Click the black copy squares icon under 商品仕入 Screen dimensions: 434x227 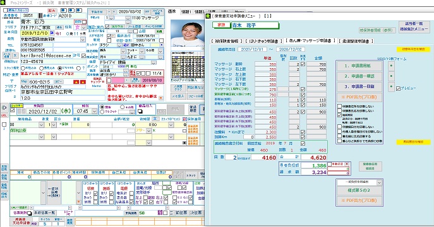click(140, 111)
